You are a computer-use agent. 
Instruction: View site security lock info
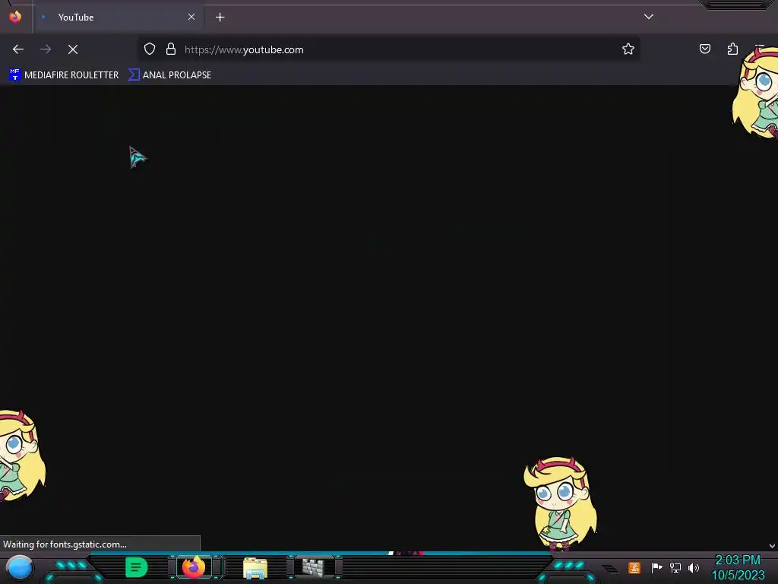(x=171, y=49)
